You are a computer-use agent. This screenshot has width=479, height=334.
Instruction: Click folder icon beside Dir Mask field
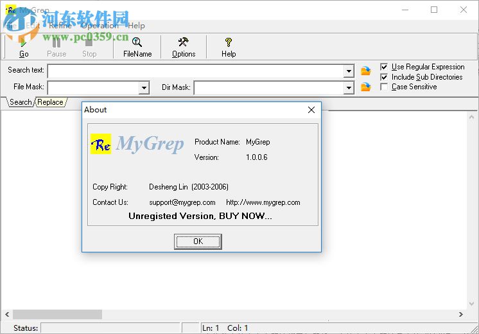point(365,87)
